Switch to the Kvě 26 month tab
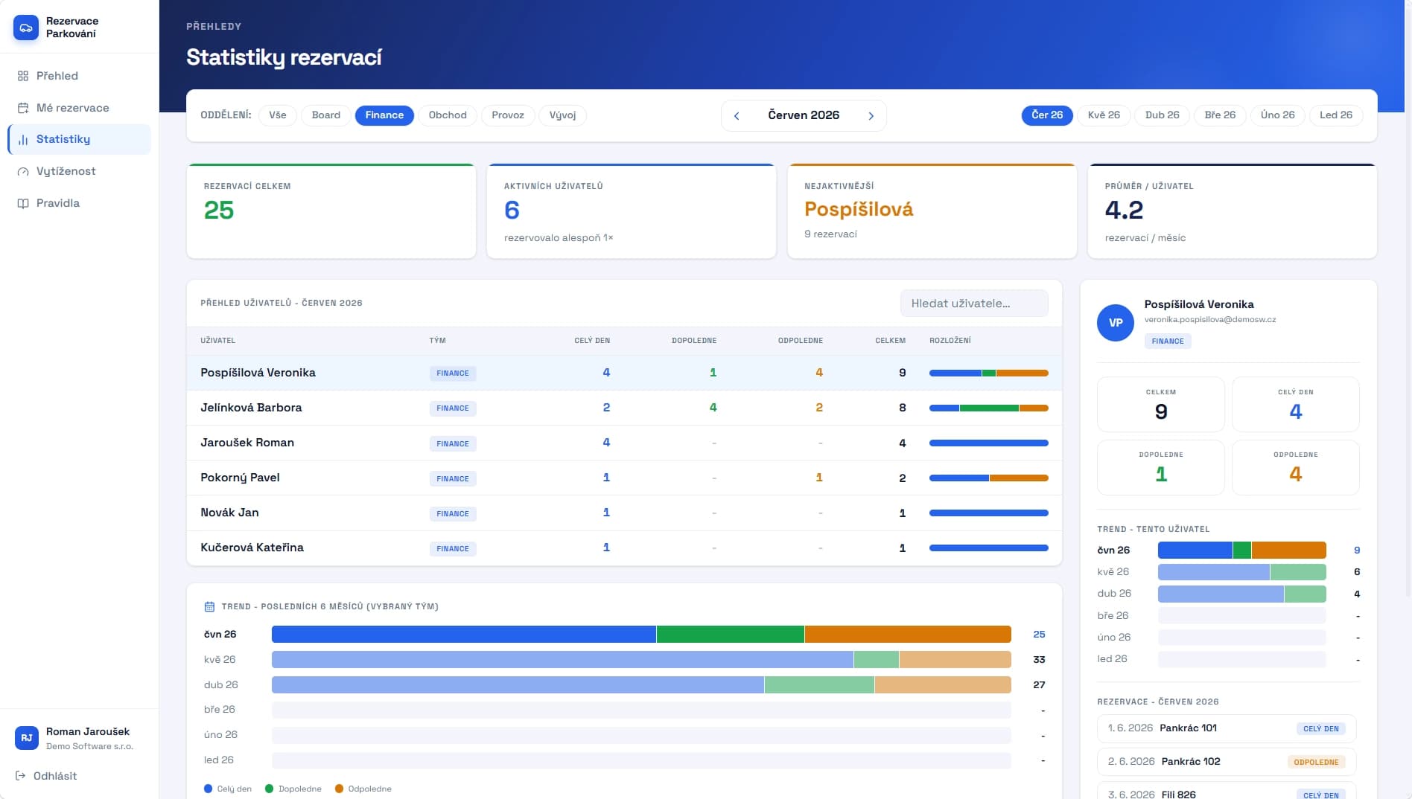Image resolution: width=1412 pixels, height=799 pixels. pos(1104,115)
